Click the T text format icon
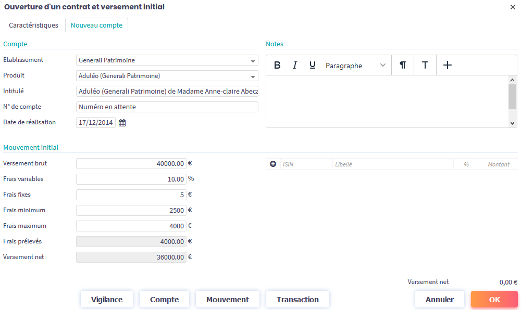The width and height of the screenshot is (521, 310). 425,66
